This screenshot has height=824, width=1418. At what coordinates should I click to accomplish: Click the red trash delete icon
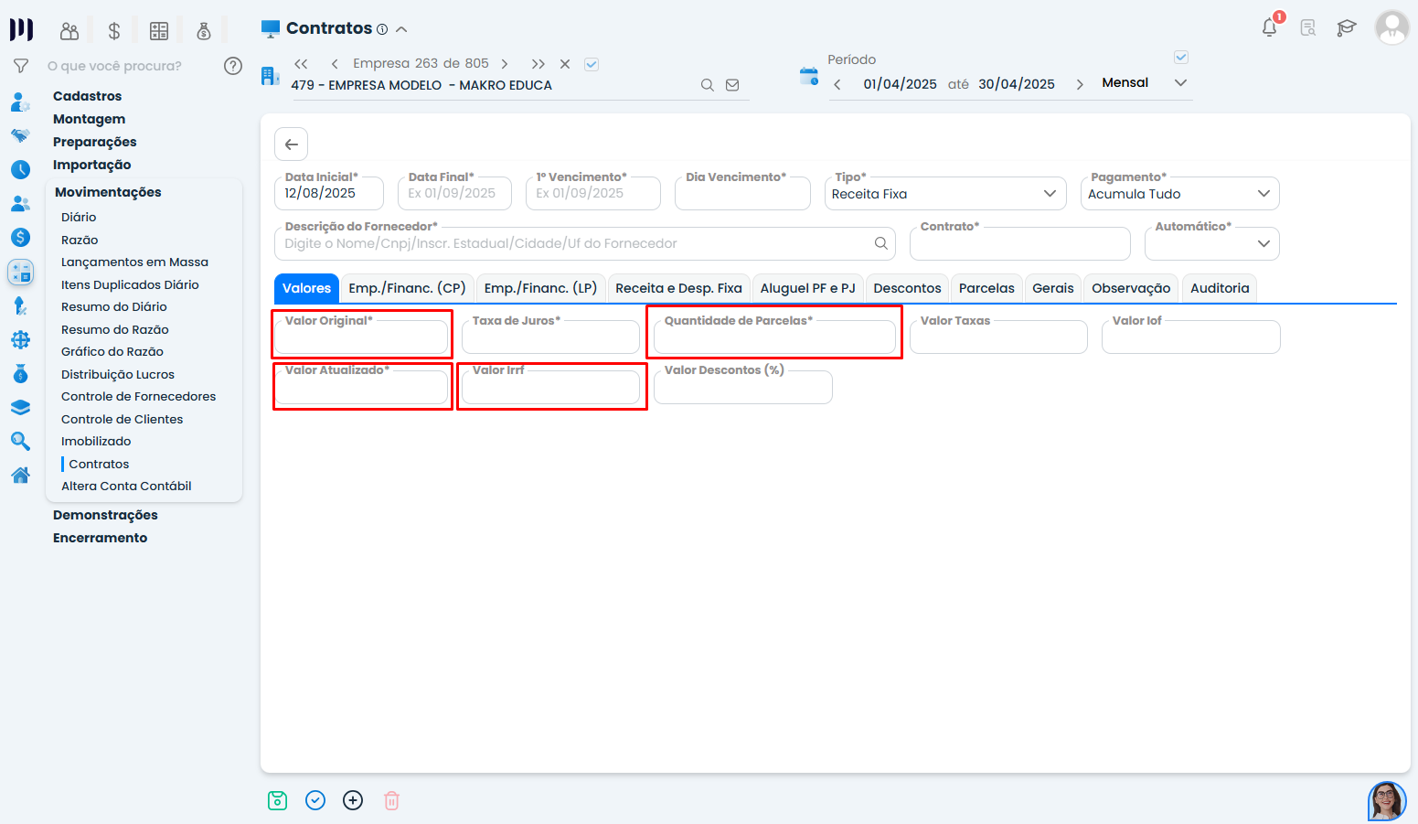pos(391,801)
